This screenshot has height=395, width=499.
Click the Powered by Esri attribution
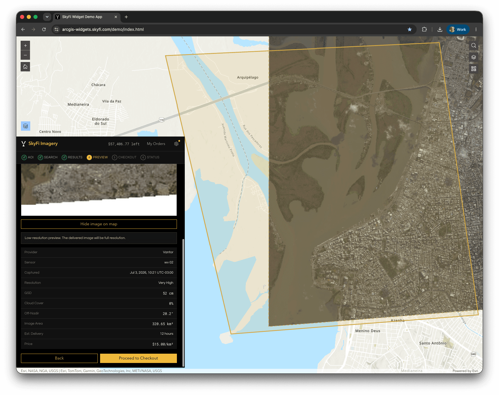[465, 371]
